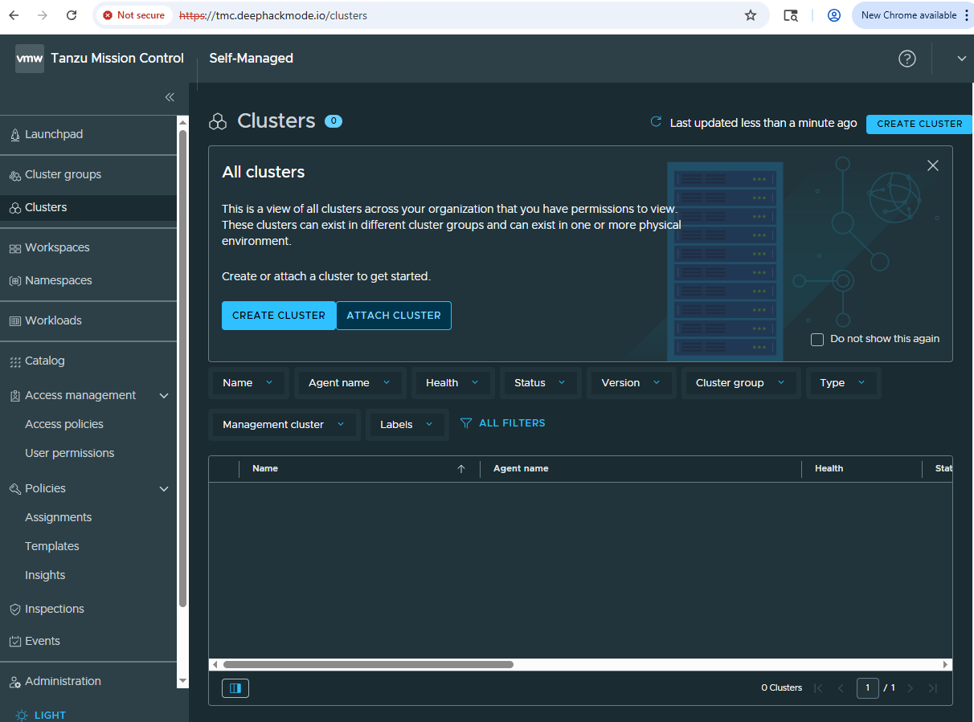Click the funnel icon beside All Filters
Image resolution: width=974 pixels, height=722 pixels.
click(x=466, y=423)
